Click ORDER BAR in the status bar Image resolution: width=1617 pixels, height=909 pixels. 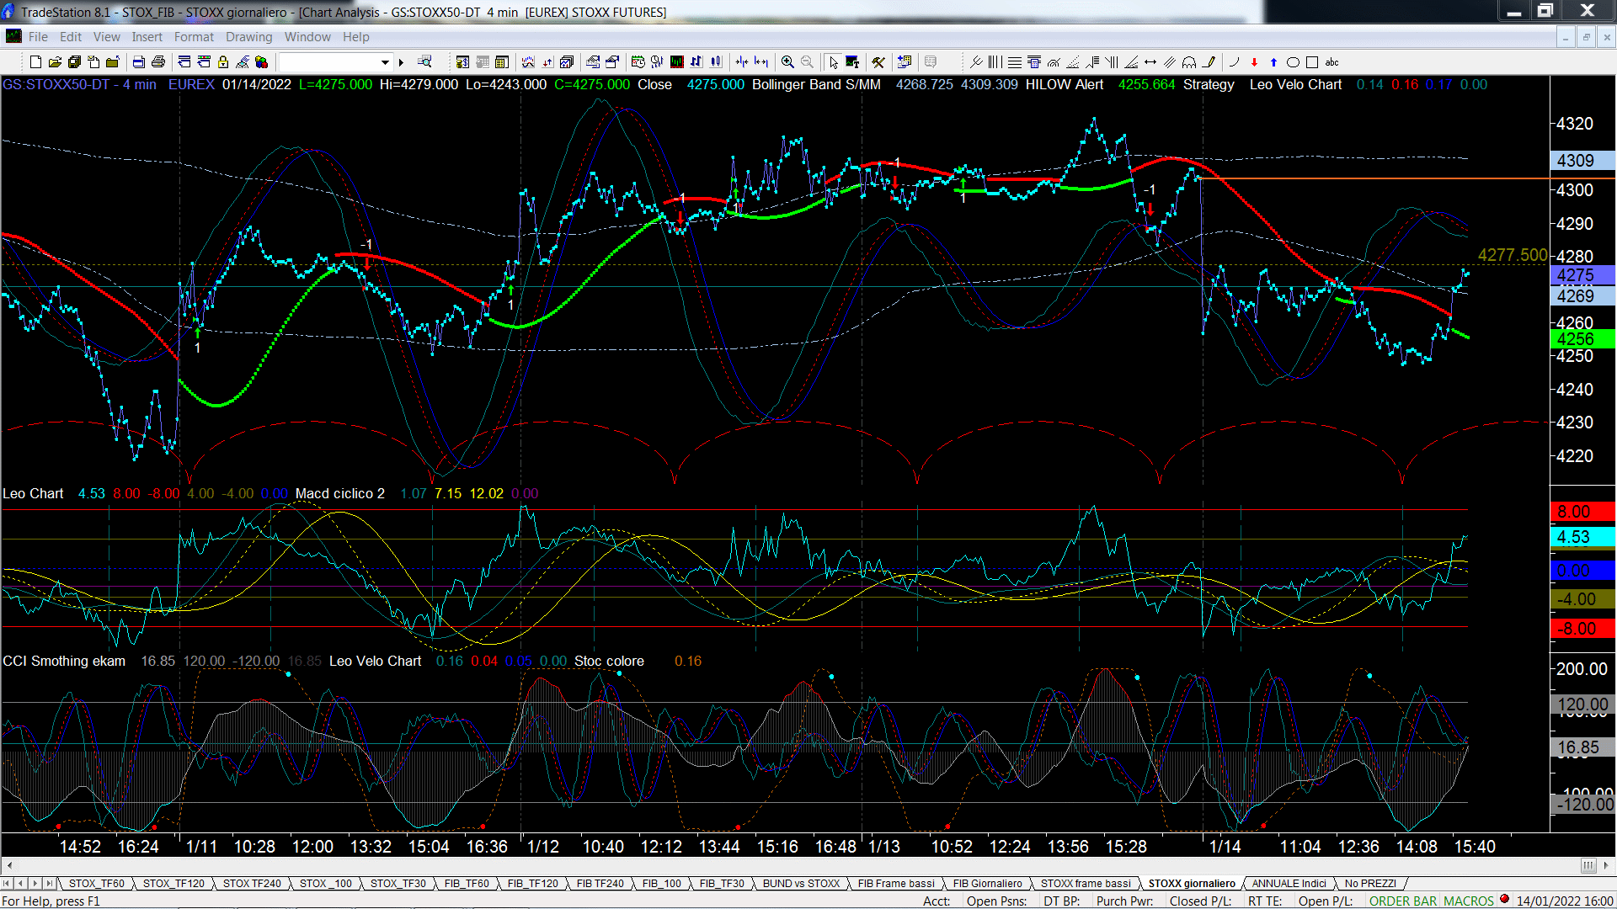[x=1403, y=901]
